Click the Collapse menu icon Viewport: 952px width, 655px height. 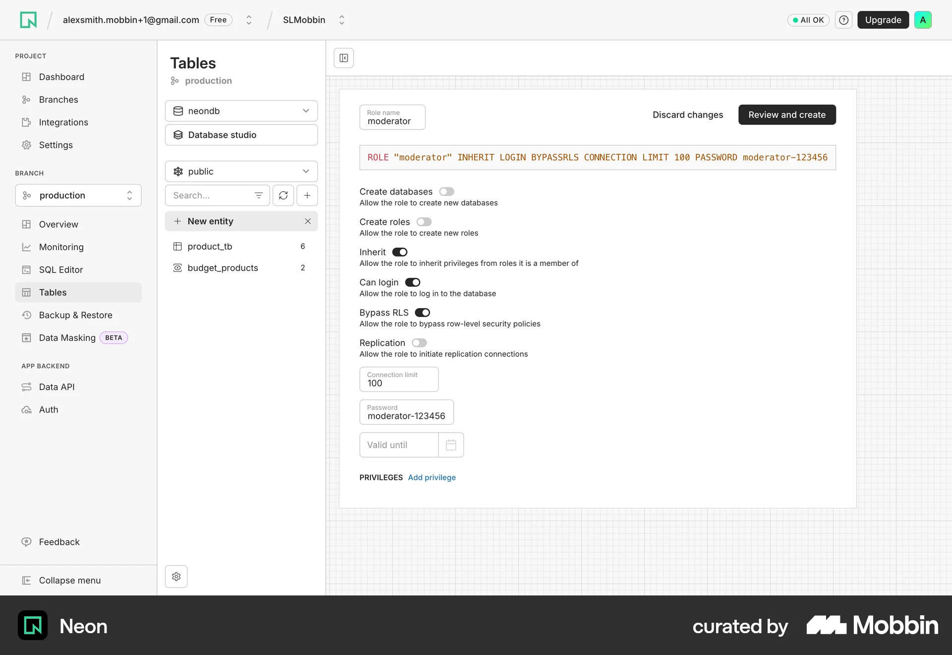tap(26, 581)
